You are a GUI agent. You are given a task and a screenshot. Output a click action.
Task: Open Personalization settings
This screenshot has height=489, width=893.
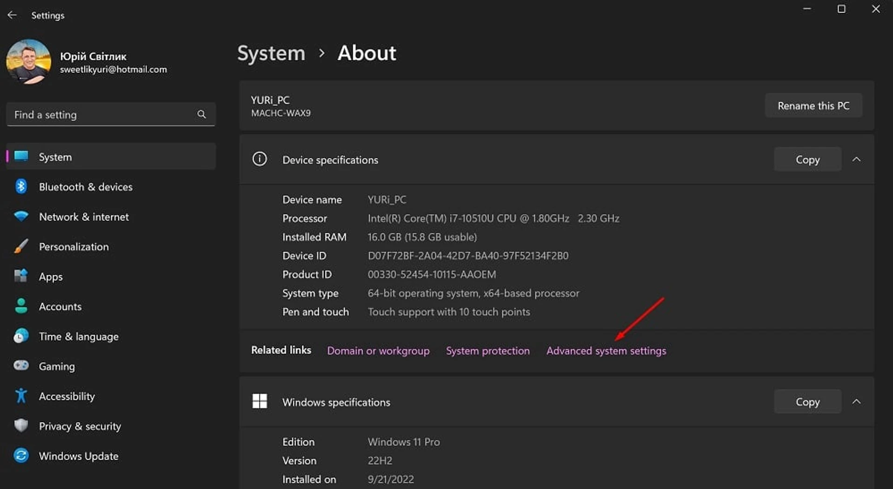click(111, 246)
